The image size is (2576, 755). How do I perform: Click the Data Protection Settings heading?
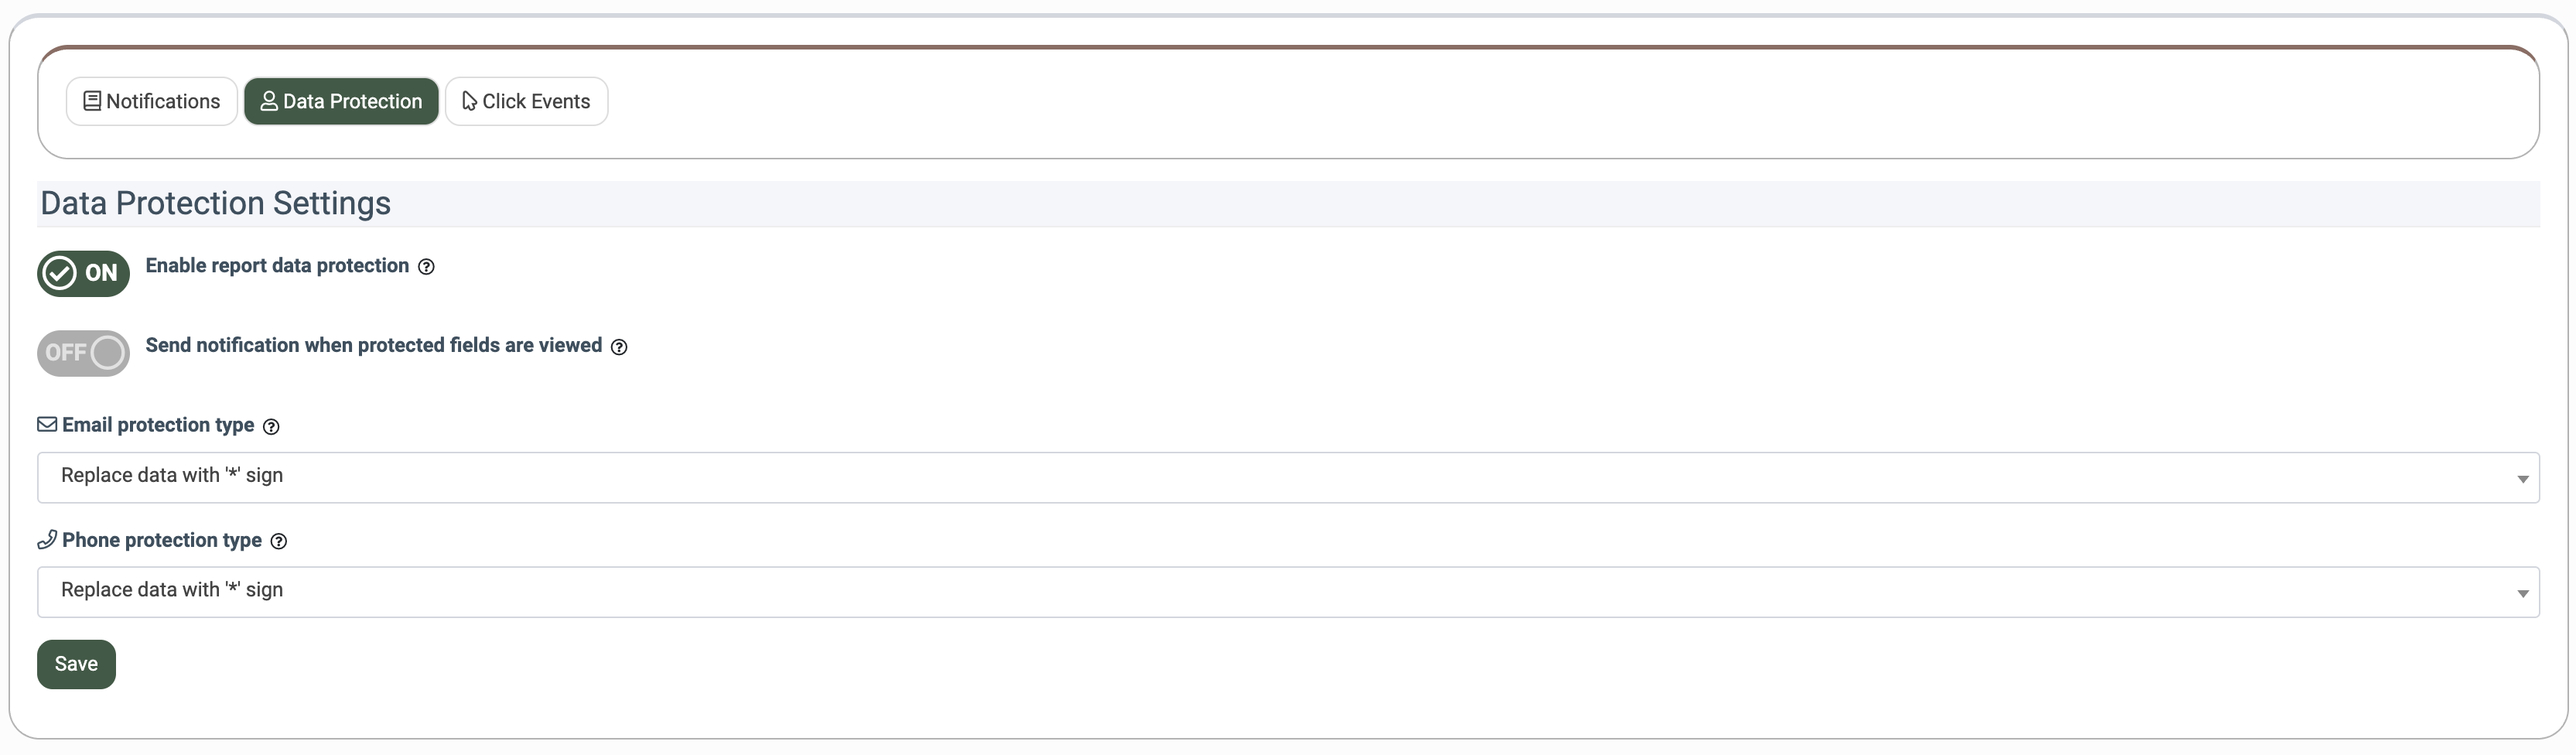(x=216, y=203)
